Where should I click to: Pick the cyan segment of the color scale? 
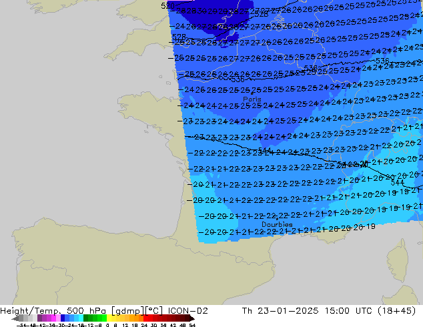tap(81, 318)
